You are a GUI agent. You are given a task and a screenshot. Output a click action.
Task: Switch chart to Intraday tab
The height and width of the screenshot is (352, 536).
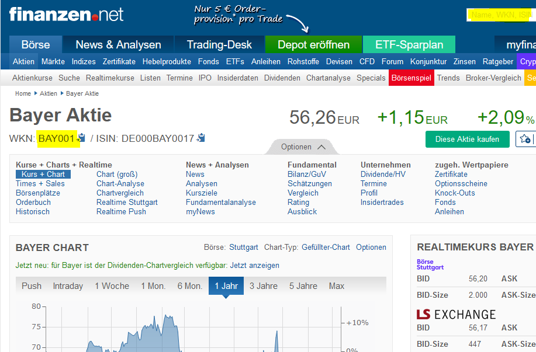pos(68,286)
